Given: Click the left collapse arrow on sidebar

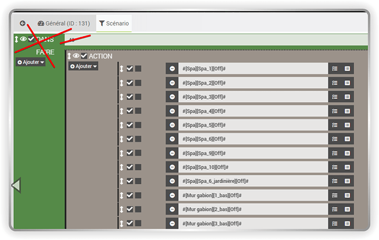Looking at the screenshot, I should pyautogui.click(x=16, y=186).
